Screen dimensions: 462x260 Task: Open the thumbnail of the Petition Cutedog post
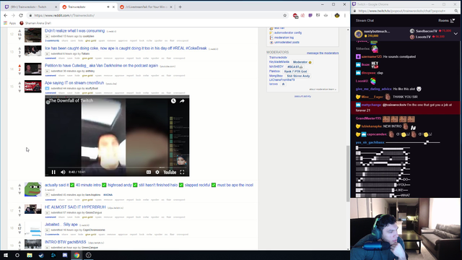(x=33, y=69)
